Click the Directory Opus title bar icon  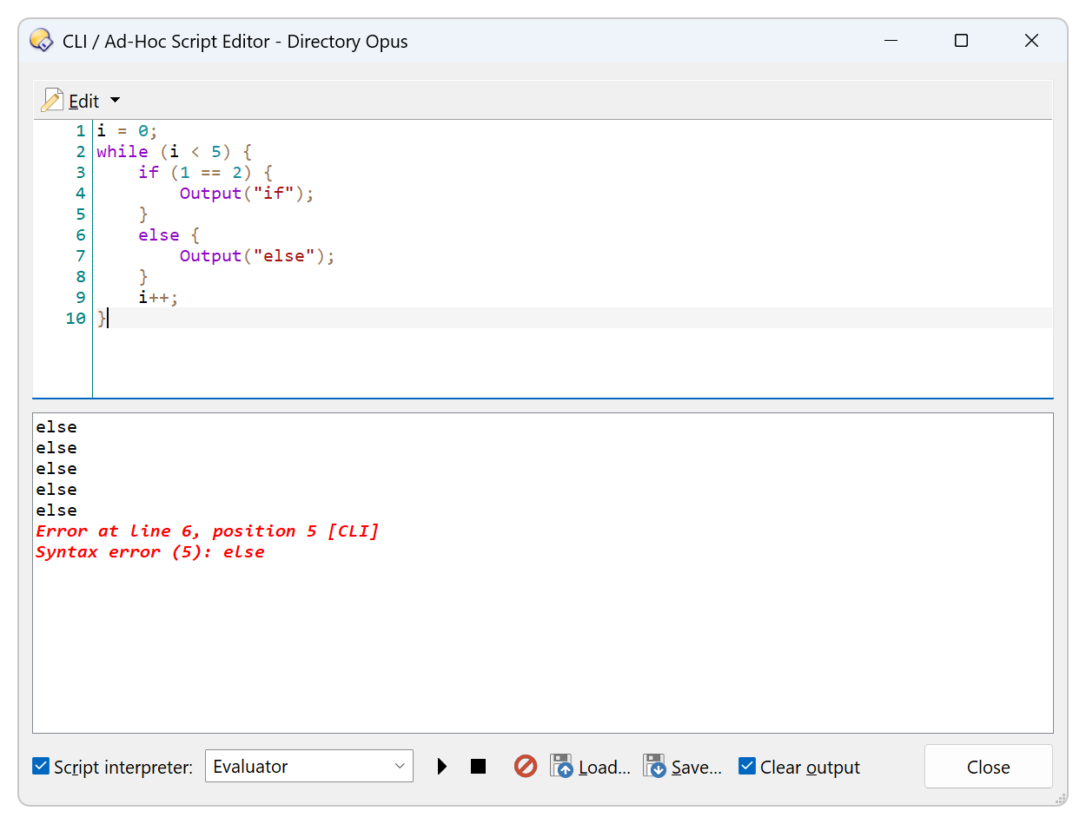[41, 41]
